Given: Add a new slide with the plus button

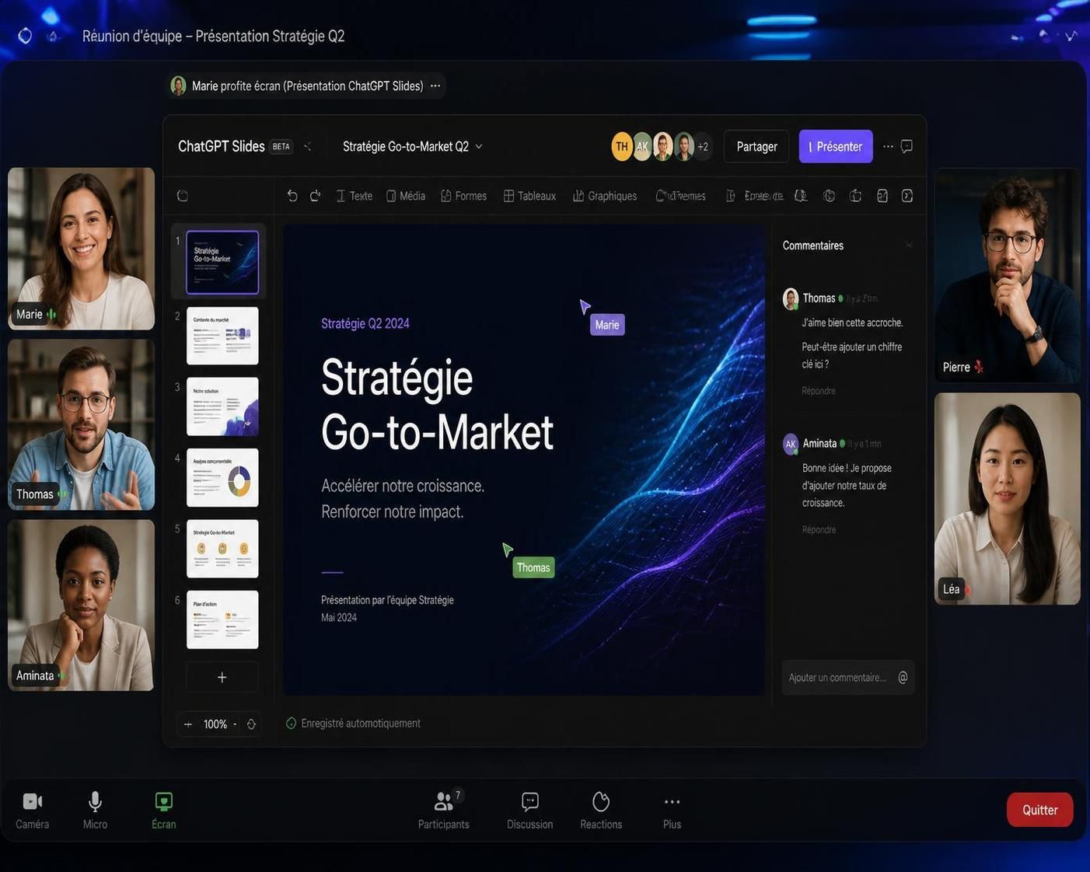Looking at the screenshot, I should click(x=222, y=677).
